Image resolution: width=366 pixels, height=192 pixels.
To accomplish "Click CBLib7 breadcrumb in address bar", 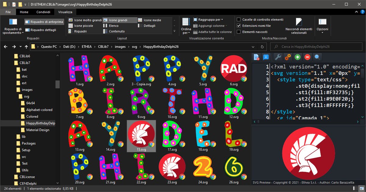I will tap(103, 47).
